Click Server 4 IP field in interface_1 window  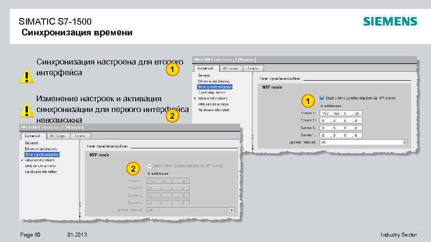168,203
